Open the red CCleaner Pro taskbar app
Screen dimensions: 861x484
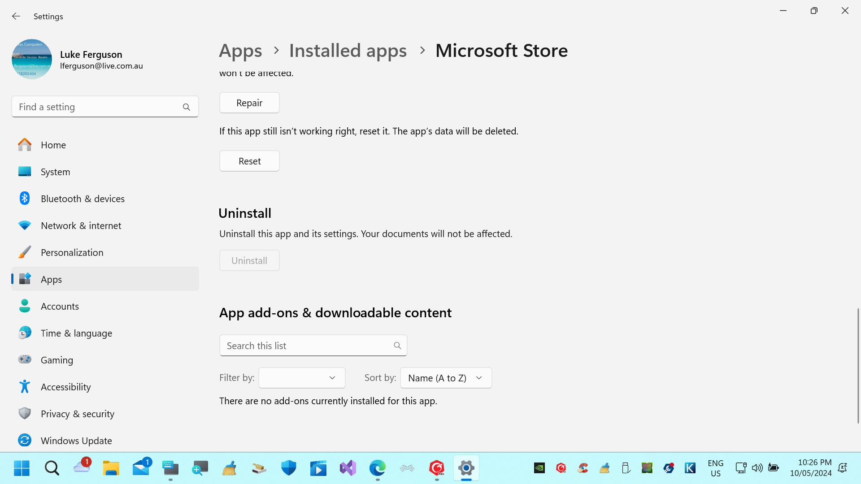coord(437,468)
